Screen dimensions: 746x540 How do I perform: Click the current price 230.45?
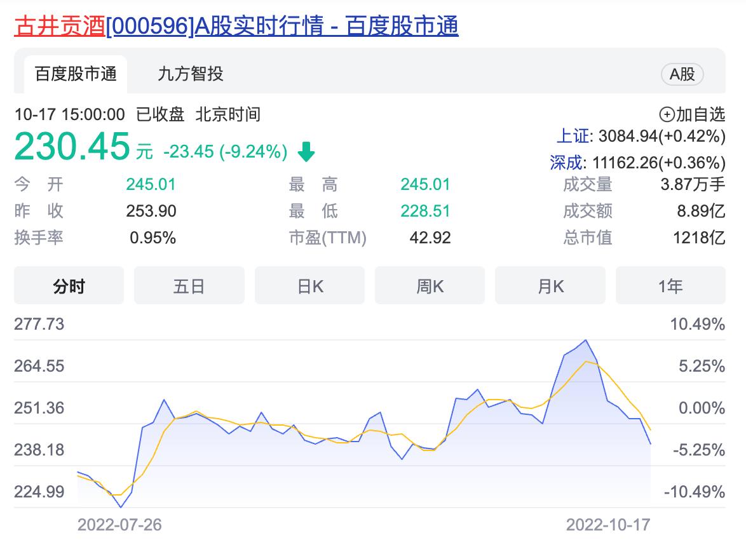(x=72, y=146)
